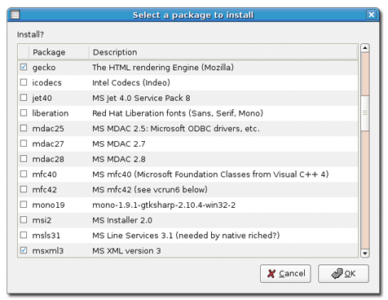The width and height of the screenshot is (388, 300).
Task: Uncheck the msxml3 checkbox
Action: click(24, 250)
